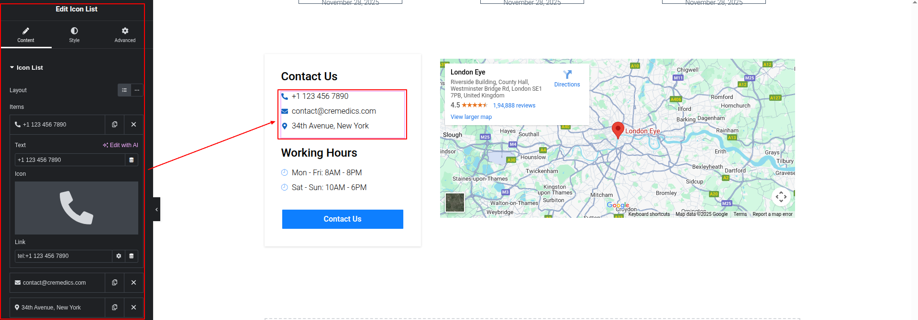The width and height of the screenshot is (918, 320).
Task: Click dynamic tags icon beside Link field
Action: pos(132,256)
